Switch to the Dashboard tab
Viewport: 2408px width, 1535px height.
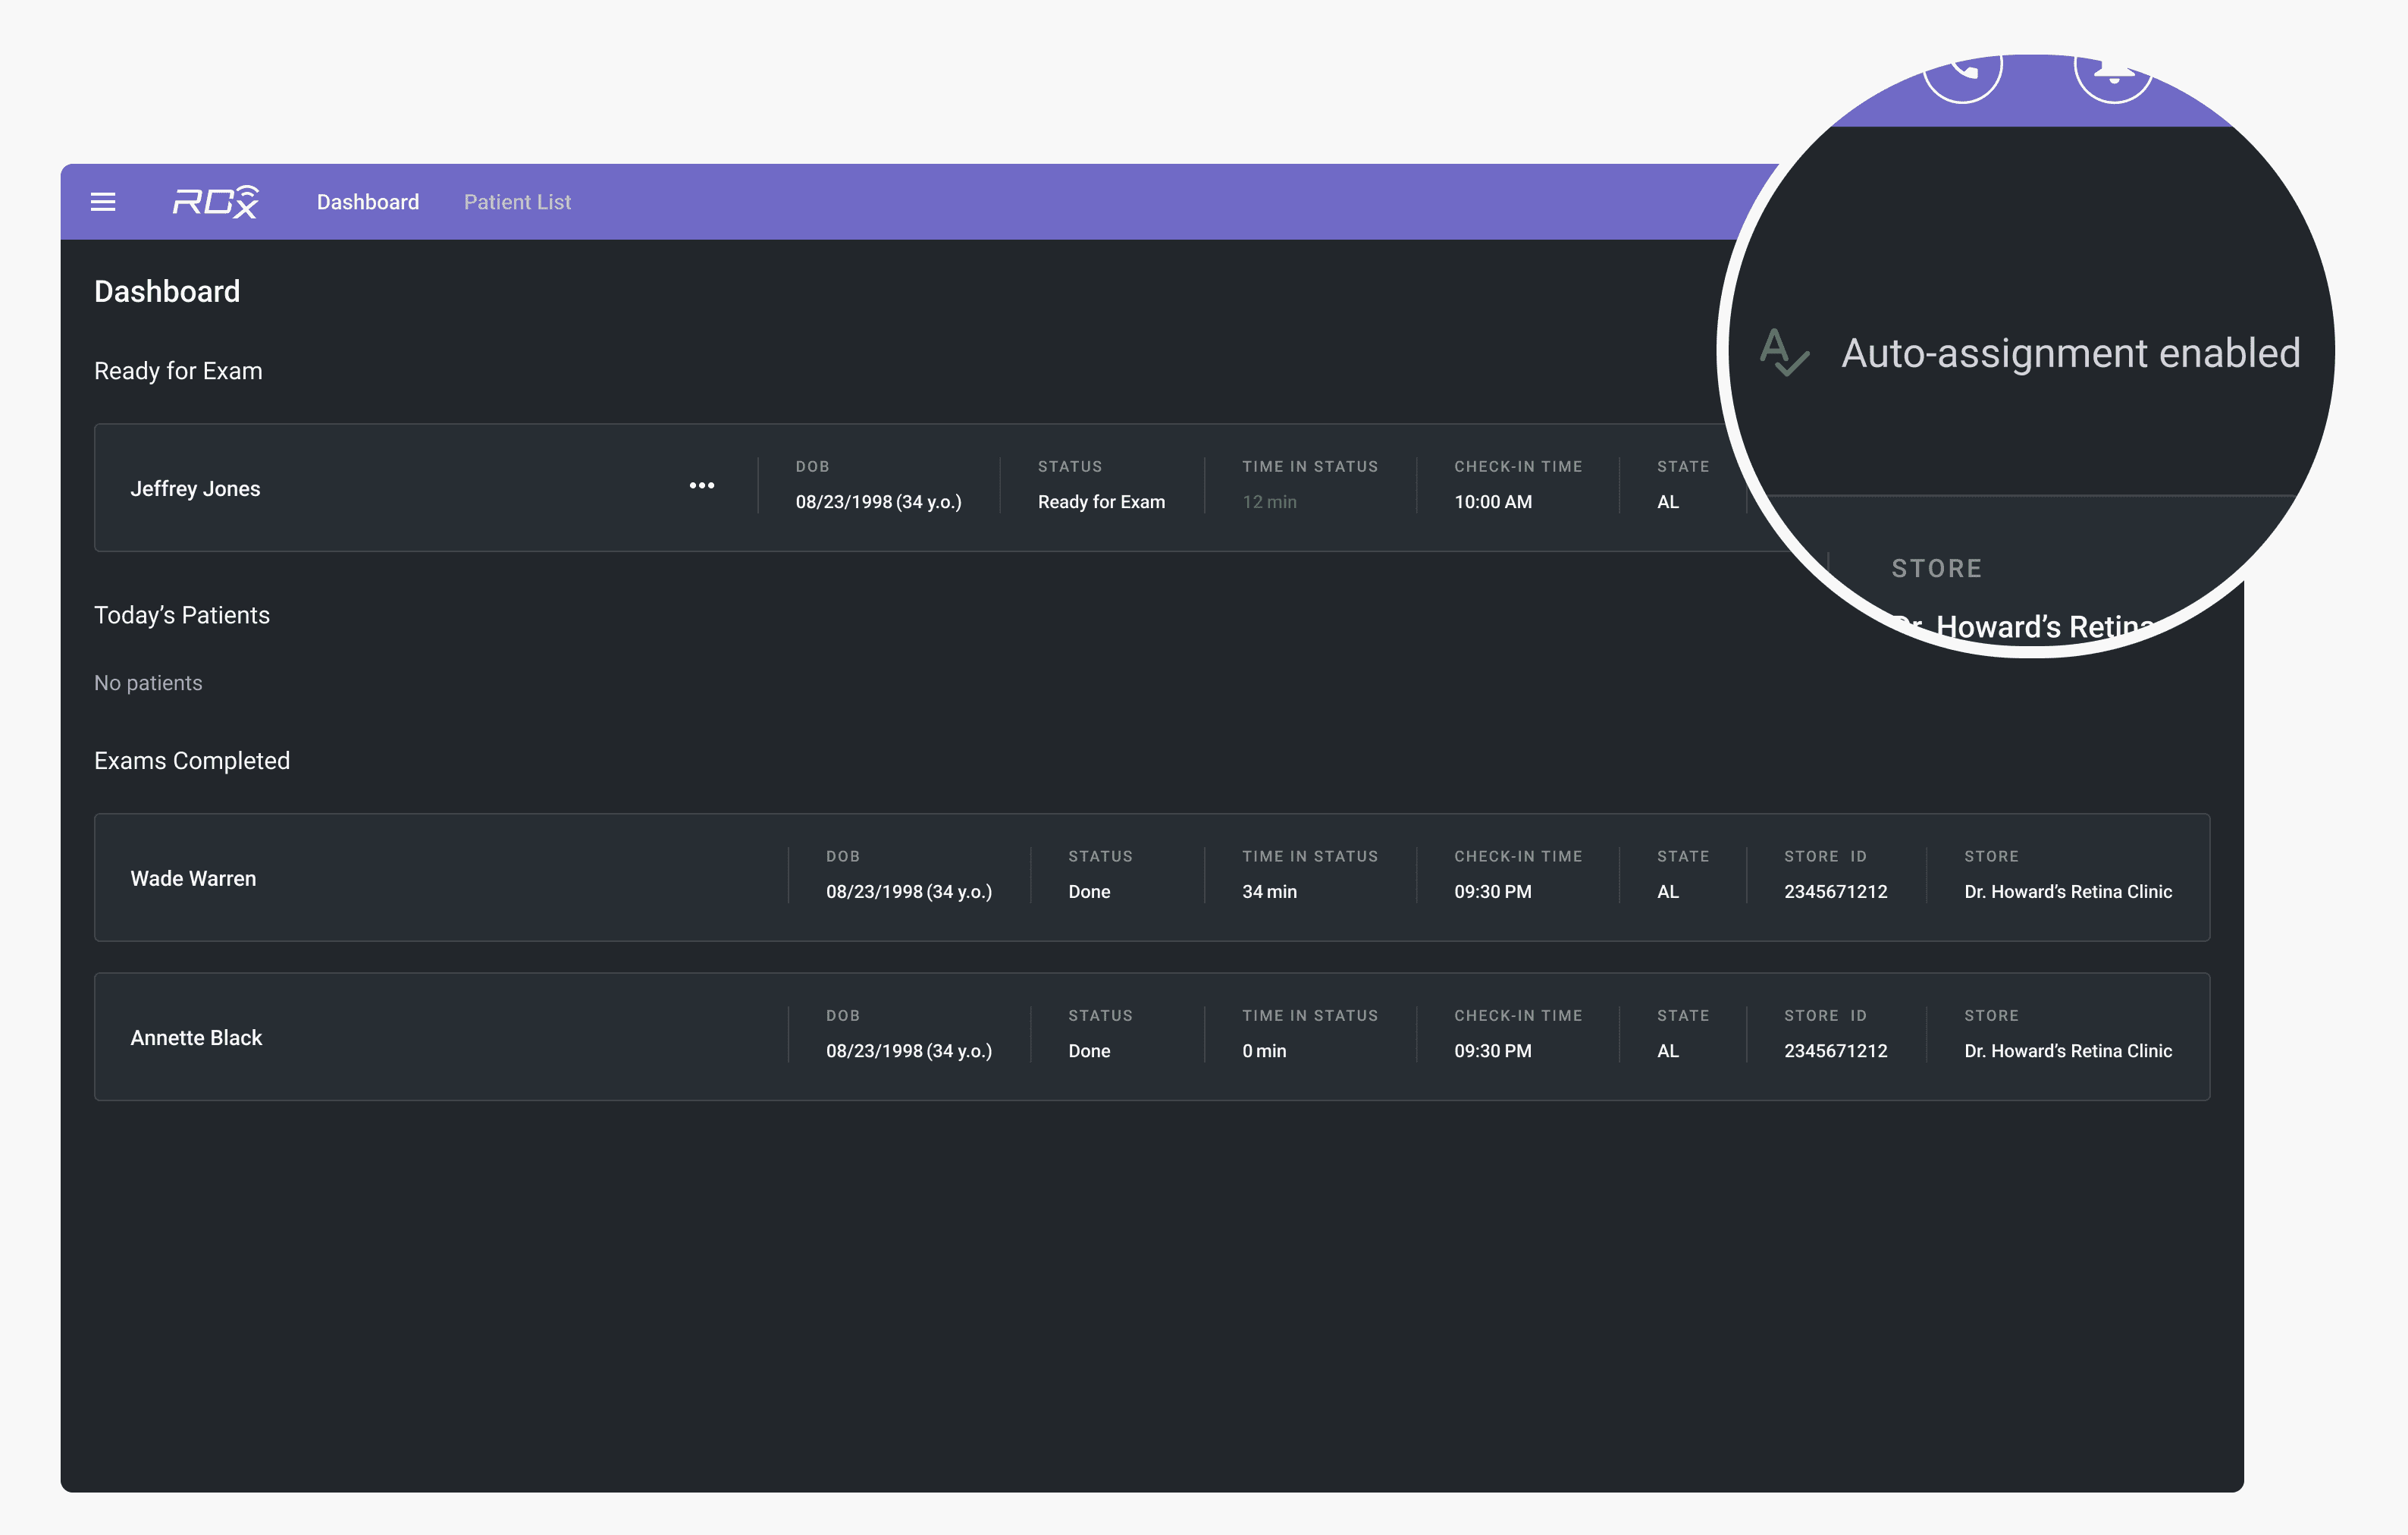coord(367,202)
